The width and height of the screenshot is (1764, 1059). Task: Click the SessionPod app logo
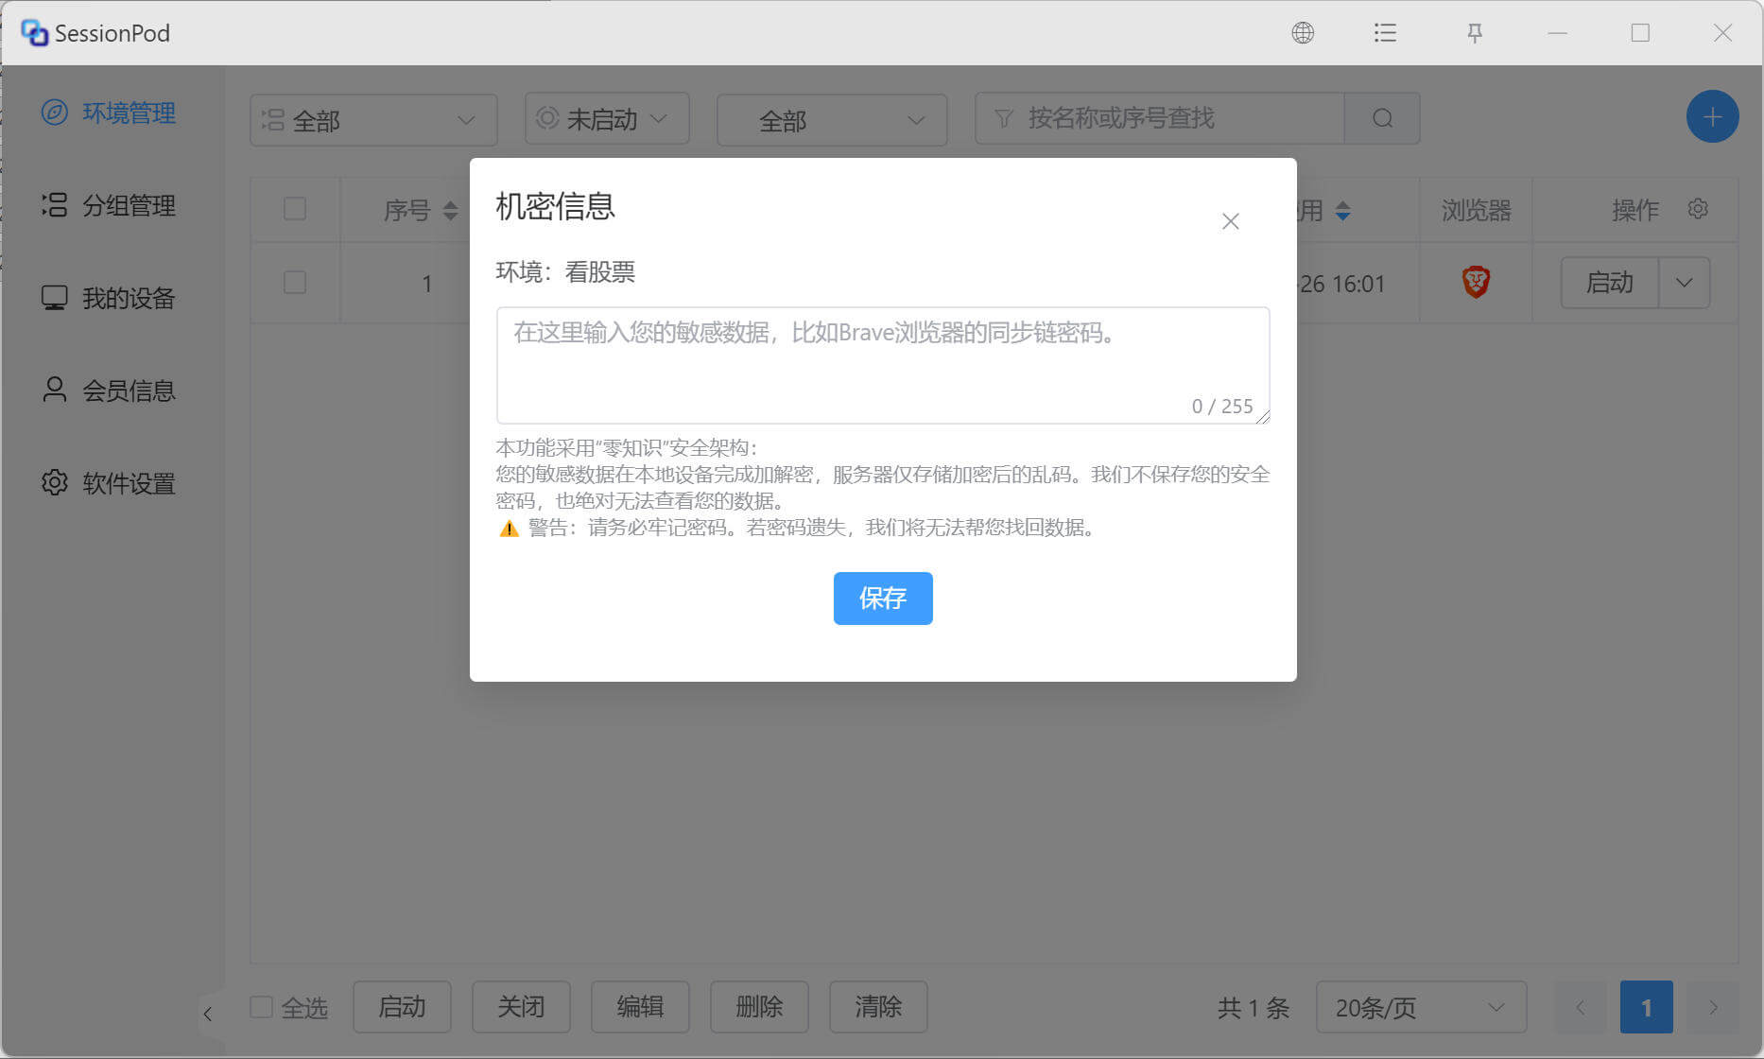(35, 33)
